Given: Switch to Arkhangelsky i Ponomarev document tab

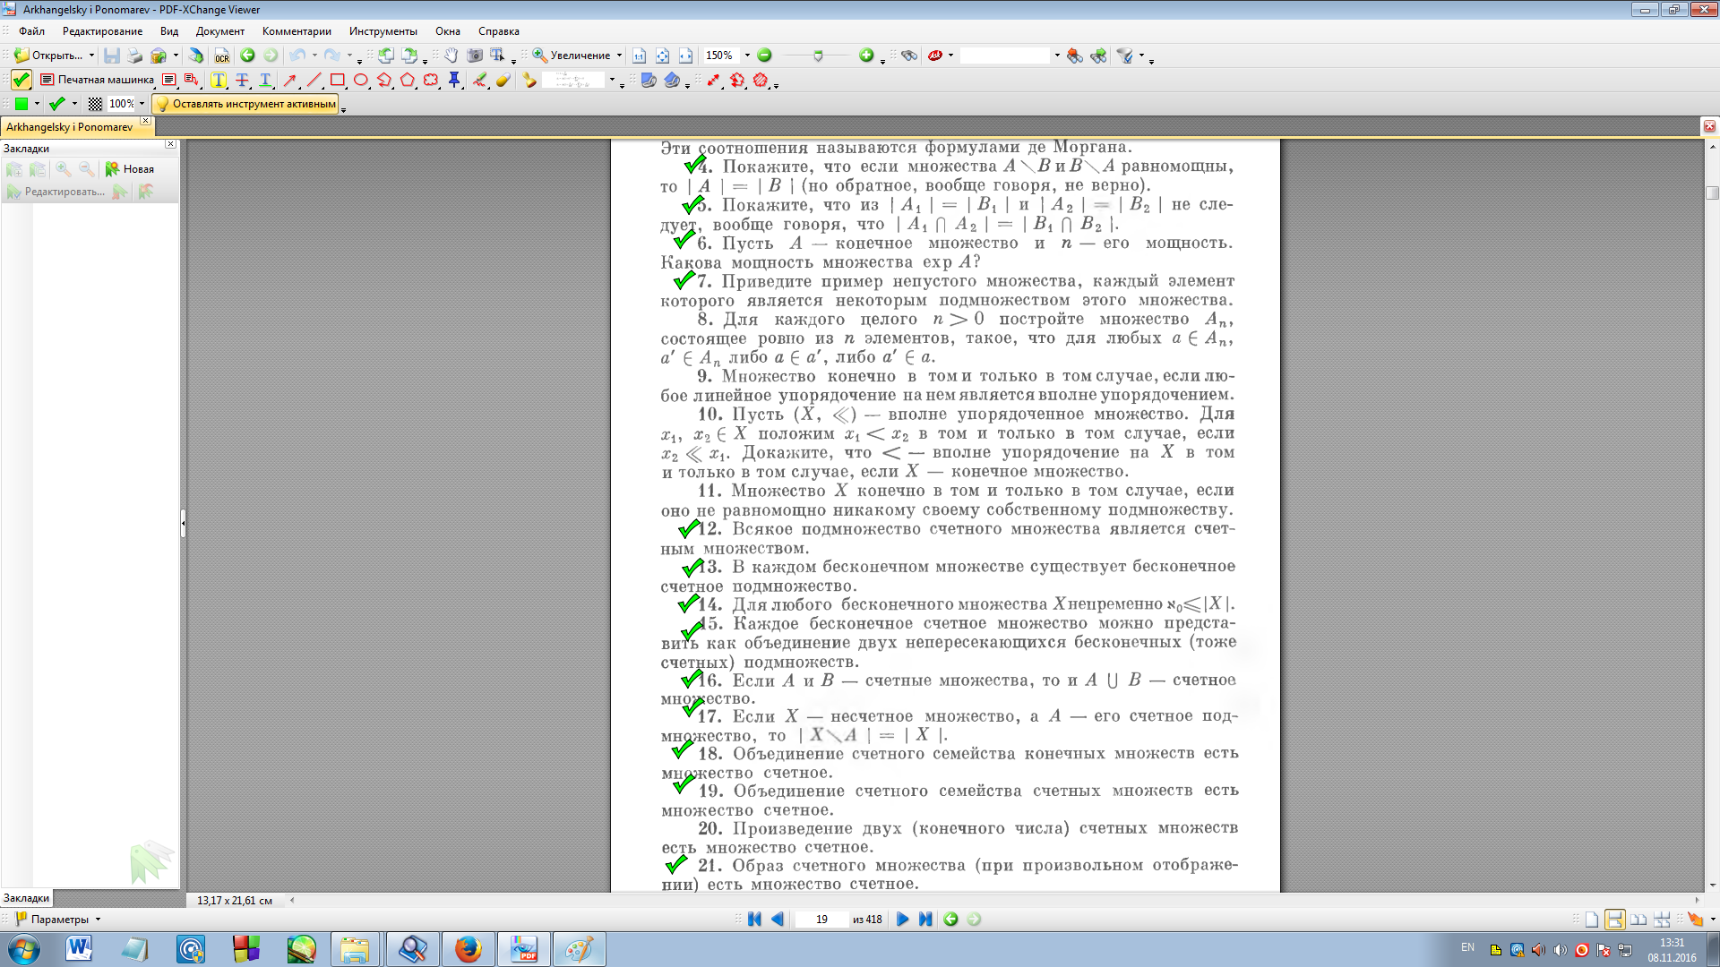Looking at the screenshot, I should (x=70, y=127).
